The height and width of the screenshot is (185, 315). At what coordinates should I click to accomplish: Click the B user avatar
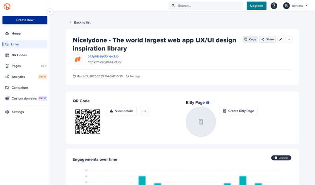(x=286, y=6)
